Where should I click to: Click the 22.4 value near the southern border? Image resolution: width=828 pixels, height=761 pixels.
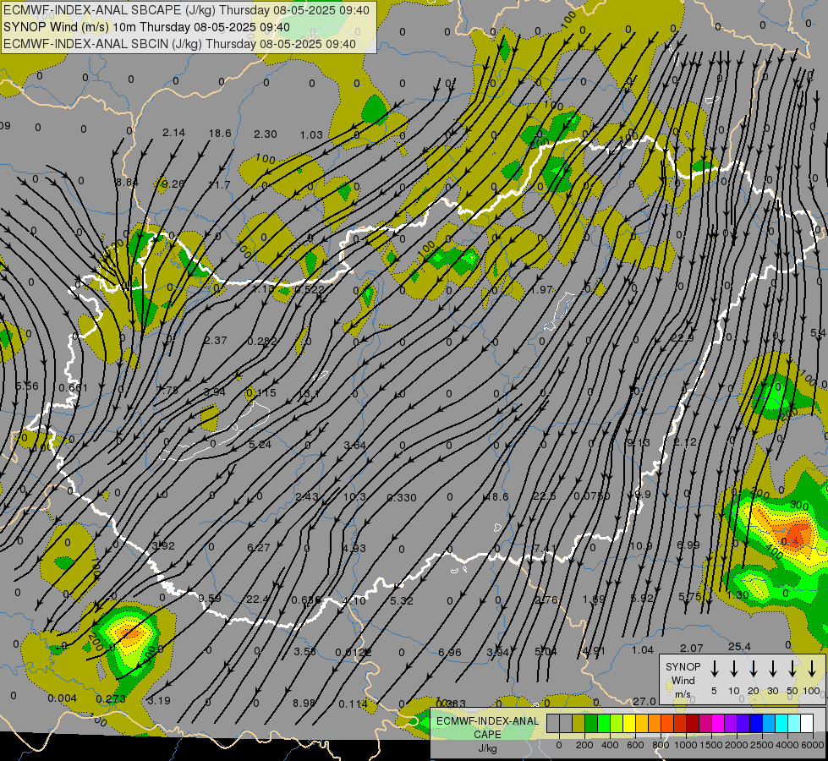coord(258,599)
